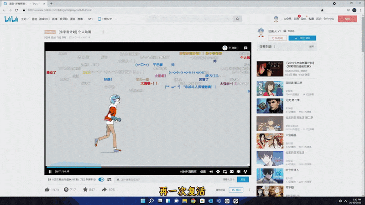Open S11 in navigation

coord(90,19)
